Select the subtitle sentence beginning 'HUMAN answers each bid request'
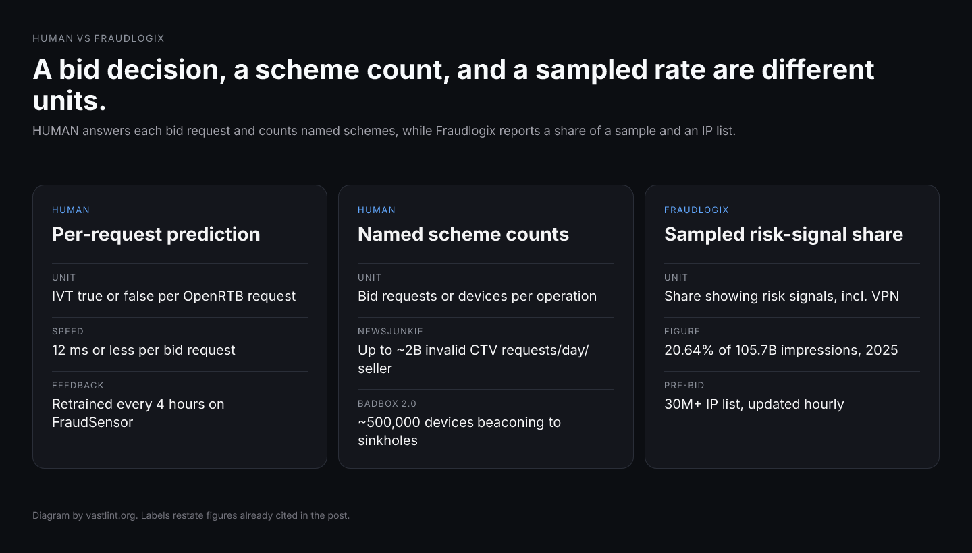 pyautogui.click(x=384, y=131)
